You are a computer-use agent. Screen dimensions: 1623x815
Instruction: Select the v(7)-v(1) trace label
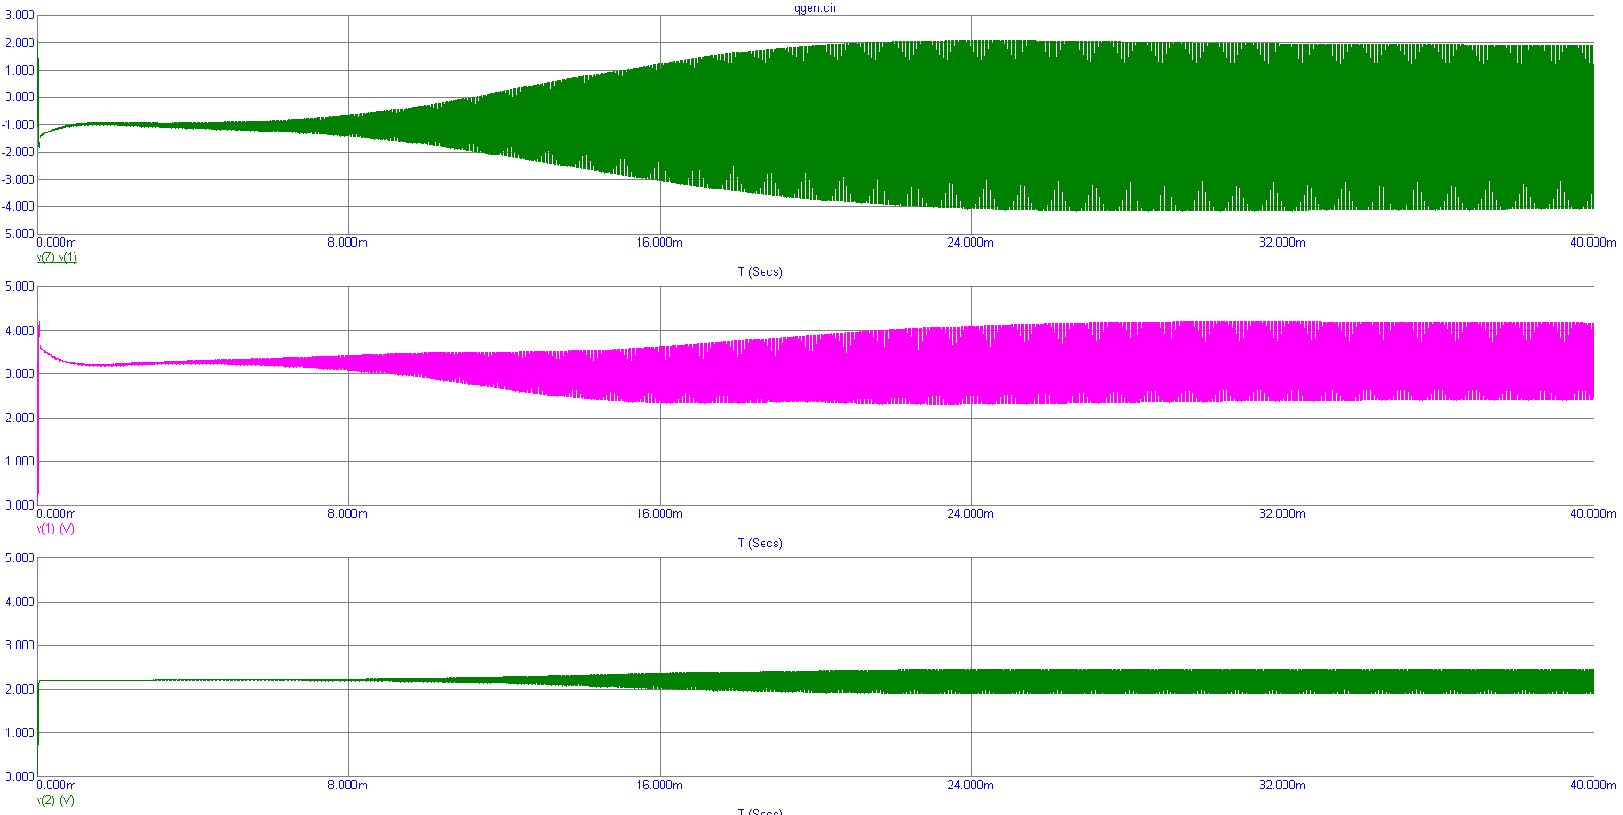[x=57, y=258]
